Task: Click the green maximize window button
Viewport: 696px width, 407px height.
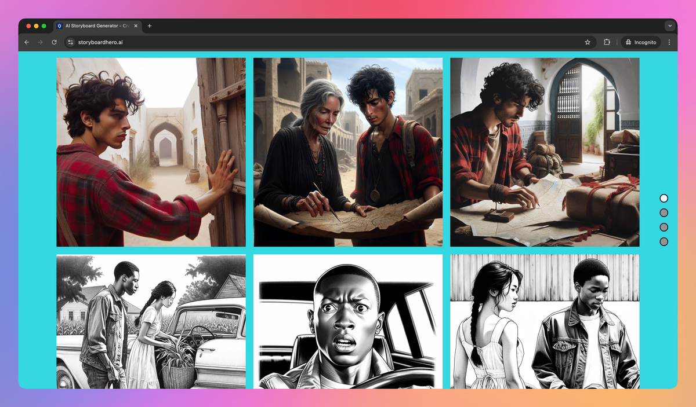Action: pyautogui.click(x=44, y=26)
